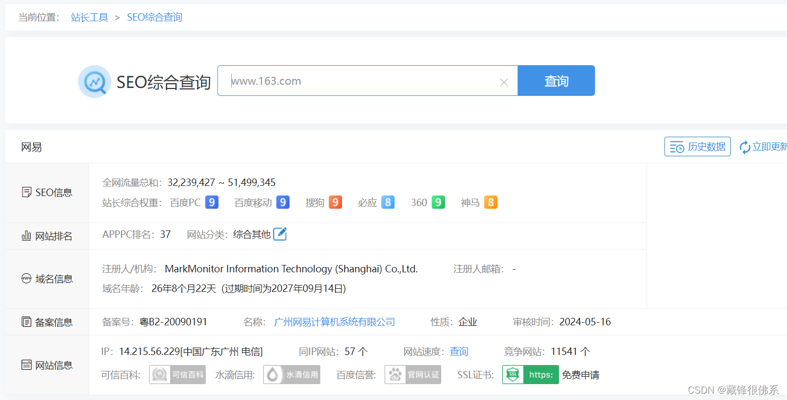Click 网站速度 查询 link
Screen dimensions: 787x400
pyautogui.click(x=459, y=351)
